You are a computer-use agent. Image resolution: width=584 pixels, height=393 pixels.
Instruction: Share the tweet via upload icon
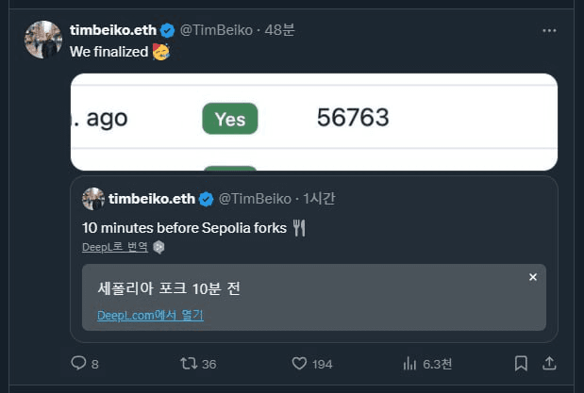click(549, 363)
